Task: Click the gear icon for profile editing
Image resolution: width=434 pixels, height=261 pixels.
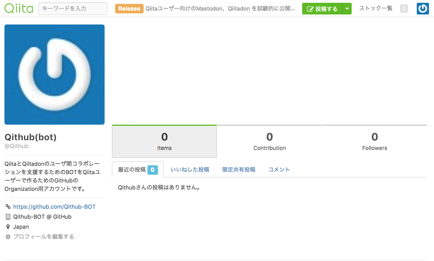Action: click(x=8, y=237)
